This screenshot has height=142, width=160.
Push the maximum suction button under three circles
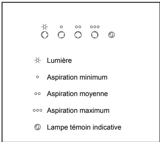(95, 35)
